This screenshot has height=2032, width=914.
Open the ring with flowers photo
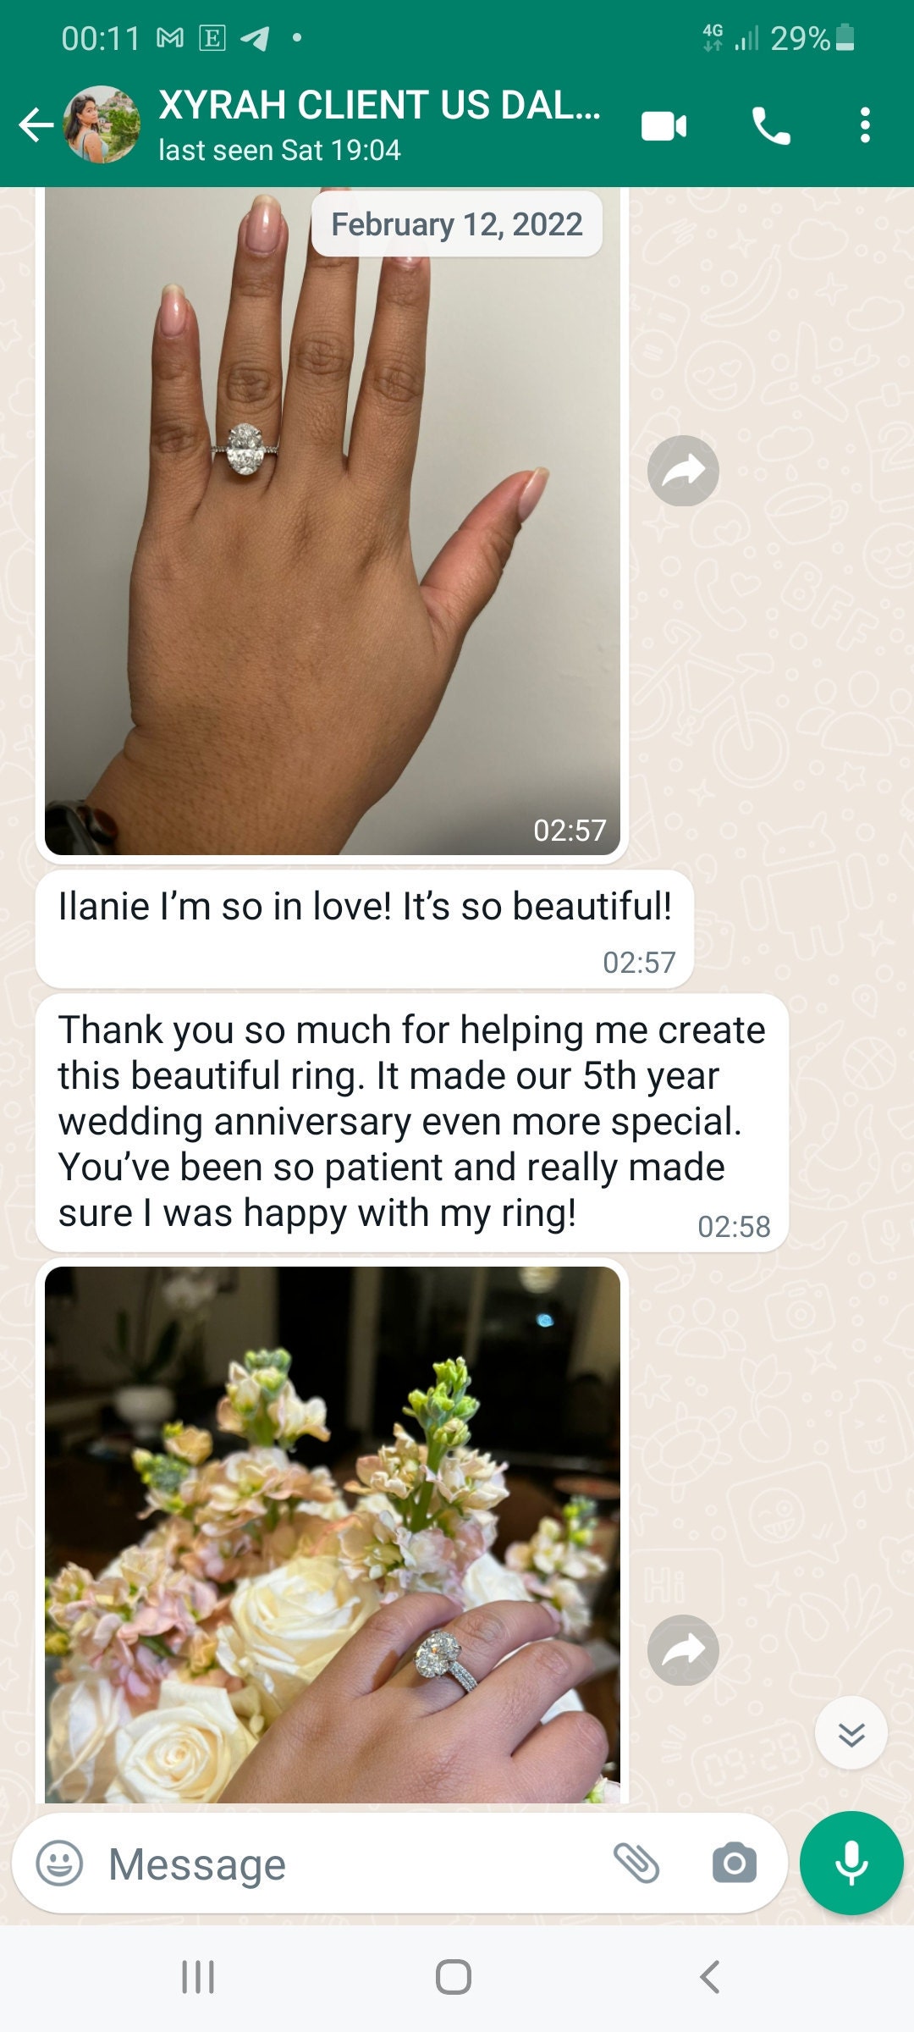click(x=333, y=1535)
